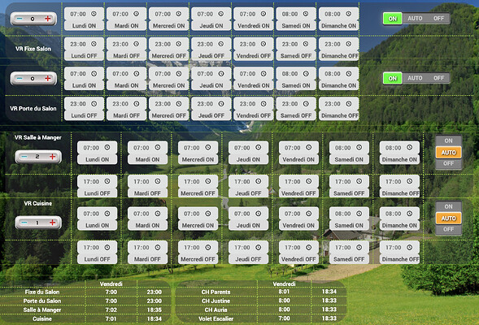
Task: Click the orange AUTO button for VR Cuisine
Action: click(x=448, y=219)
